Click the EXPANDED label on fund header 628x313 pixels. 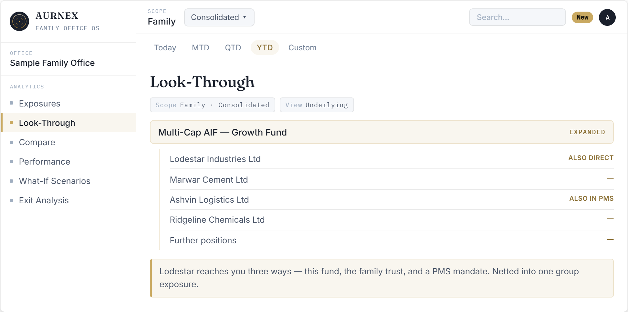click(x=587, y=132)
